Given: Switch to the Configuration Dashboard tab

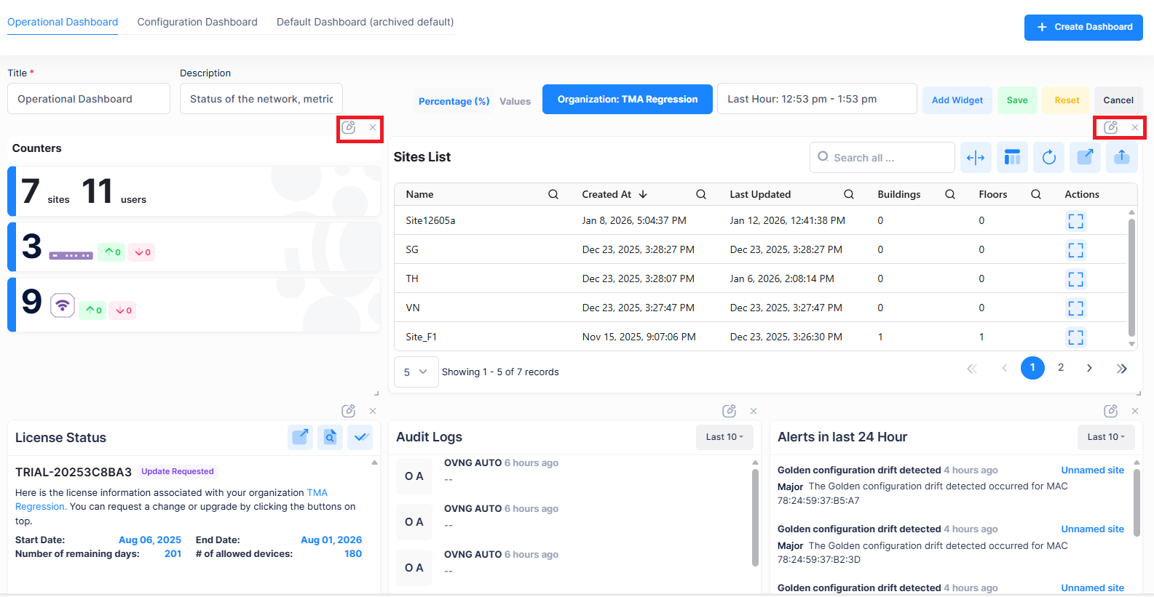Looking at the screenshot, I should click(x=197, y=23).
